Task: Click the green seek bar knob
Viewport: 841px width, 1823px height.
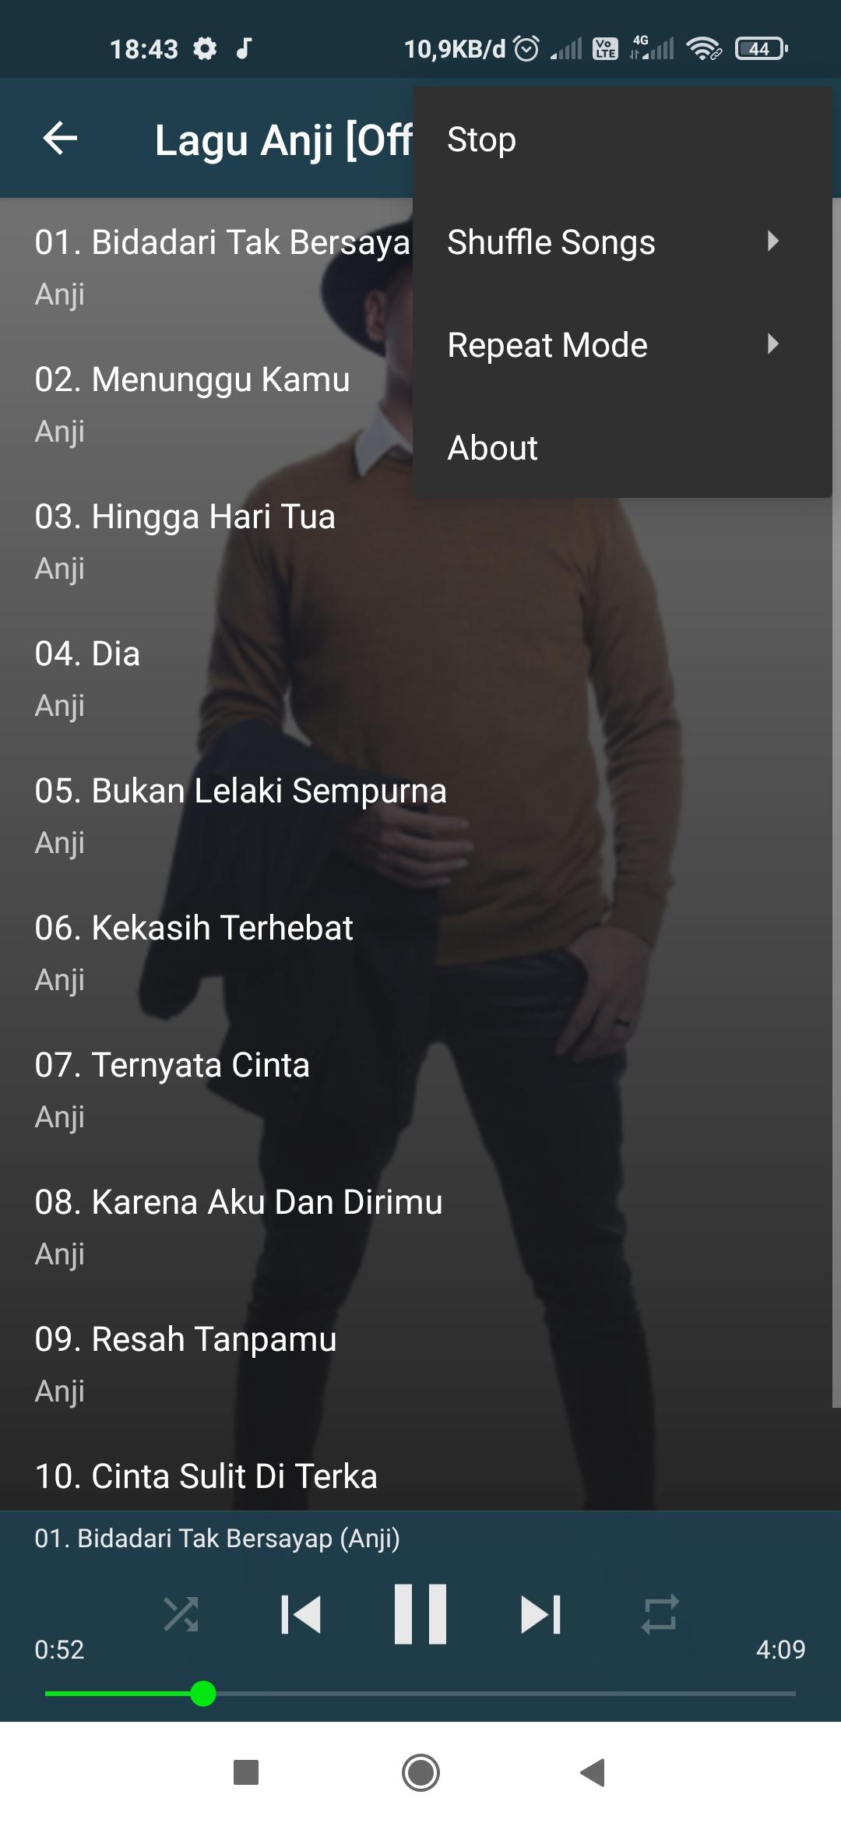Action: tap(203, 1694)
